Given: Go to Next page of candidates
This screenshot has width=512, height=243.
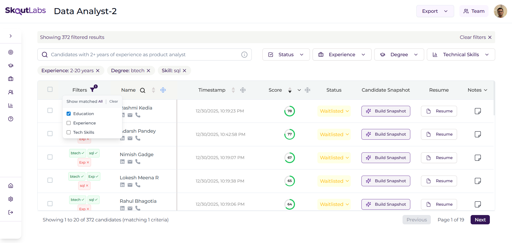Looking at the screenshot, I should [x=480, y=220].
